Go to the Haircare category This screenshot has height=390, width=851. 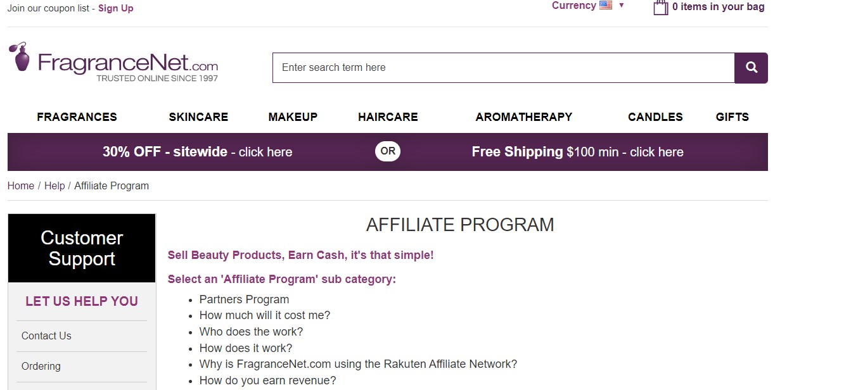tap(388, 117)
